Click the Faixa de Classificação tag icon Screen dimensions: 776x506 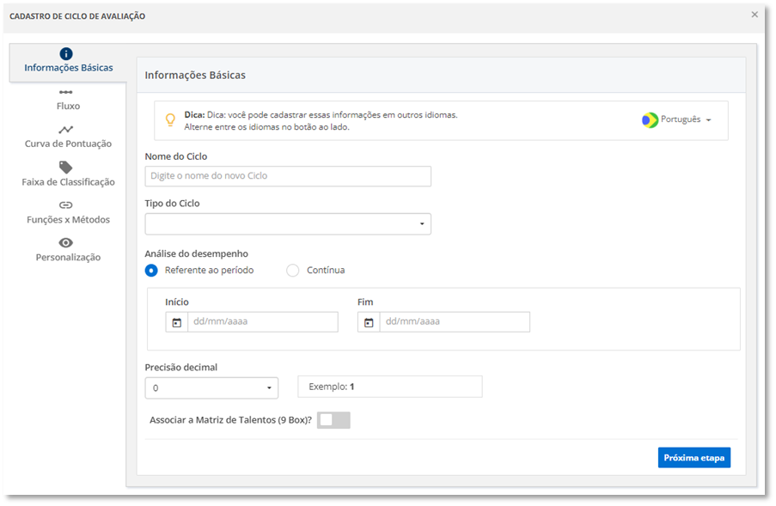(x=66, y=167)
